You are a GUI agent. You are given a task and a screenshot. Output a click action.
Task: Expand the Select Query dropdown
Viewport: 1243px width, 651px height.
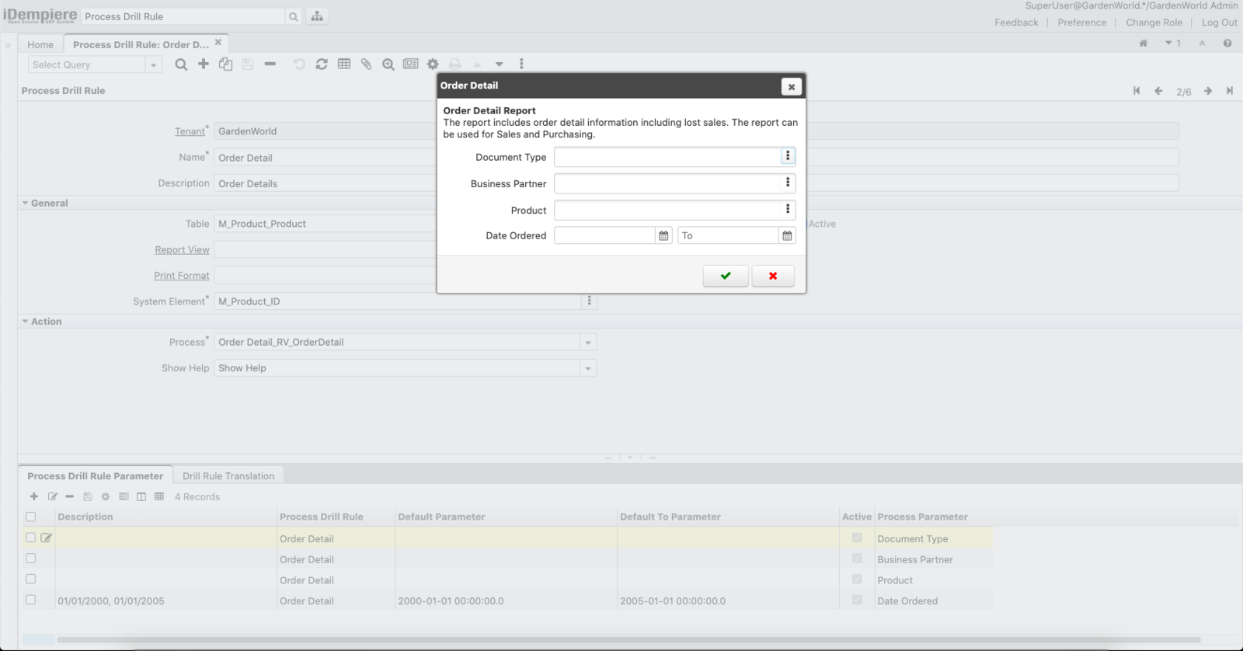point(154,65)
